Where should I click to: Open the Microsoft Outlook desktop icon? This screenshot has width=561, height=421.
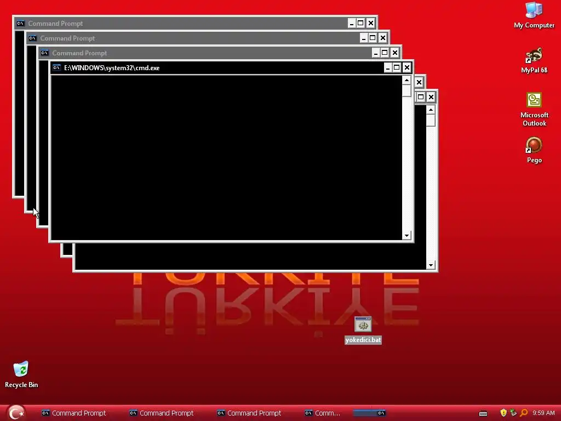point(534,109)
